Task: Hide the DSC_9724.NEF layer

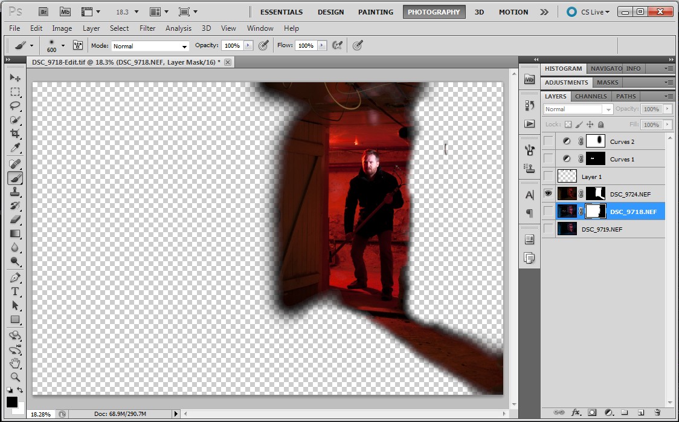Action: pyautogui.click(x=549, y=193)
